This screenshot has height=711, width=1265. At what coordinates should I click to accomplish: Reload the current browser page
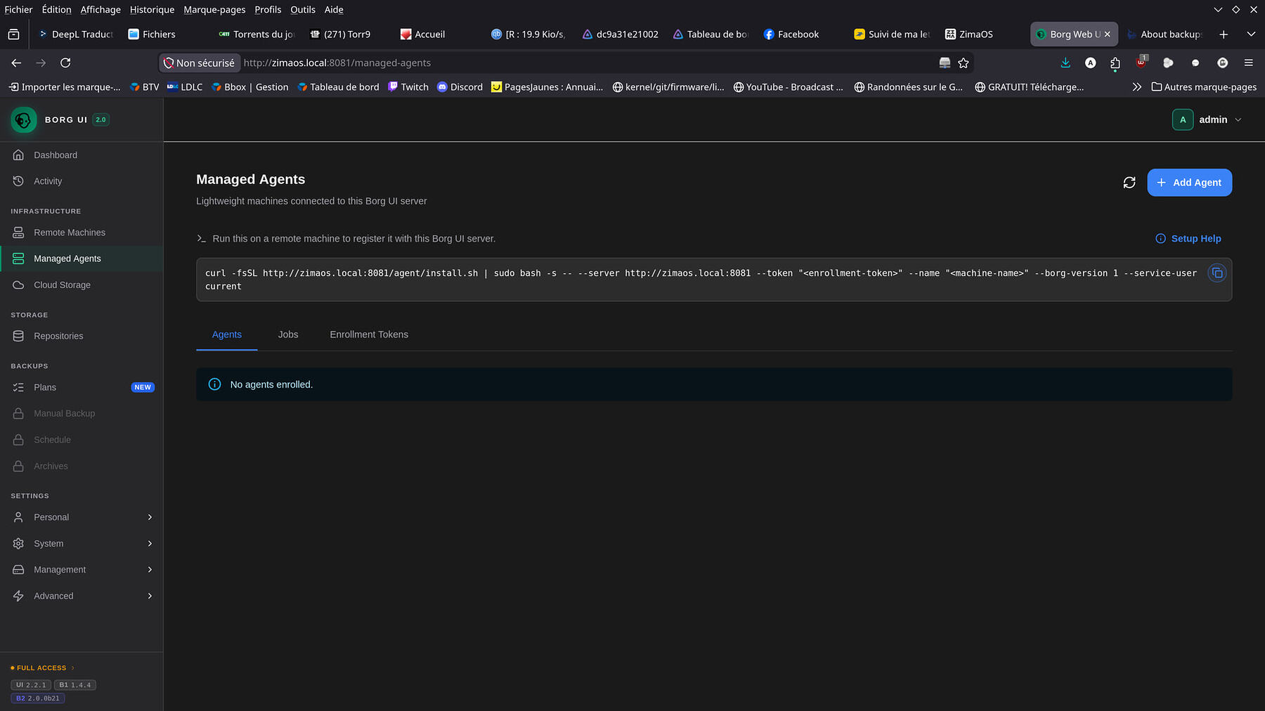coord(65,63)
